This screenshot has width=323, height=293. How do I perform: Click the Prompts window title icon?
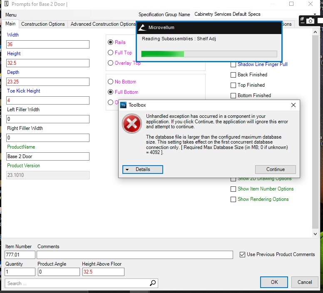(6, 4)
